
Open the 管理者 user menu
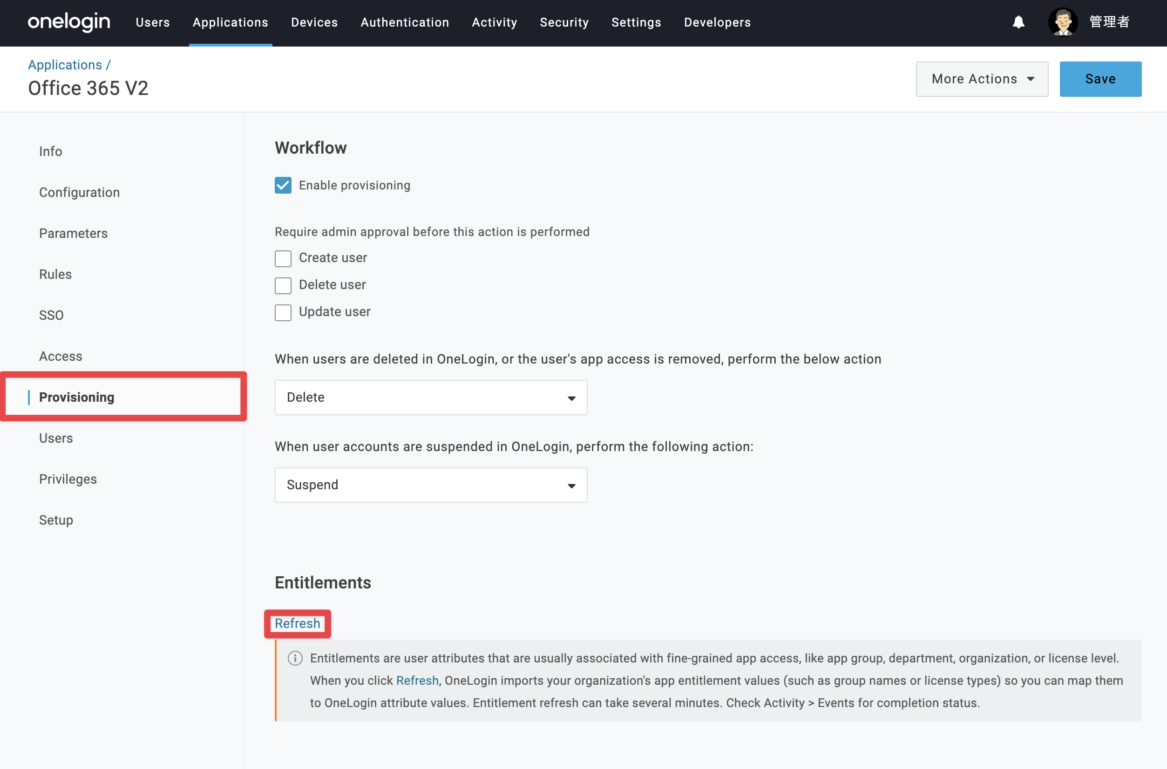click(1110, 22)
